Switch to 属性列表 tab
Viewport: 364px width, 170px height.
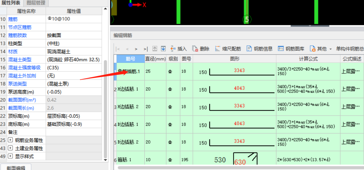[x=11, y=3]
